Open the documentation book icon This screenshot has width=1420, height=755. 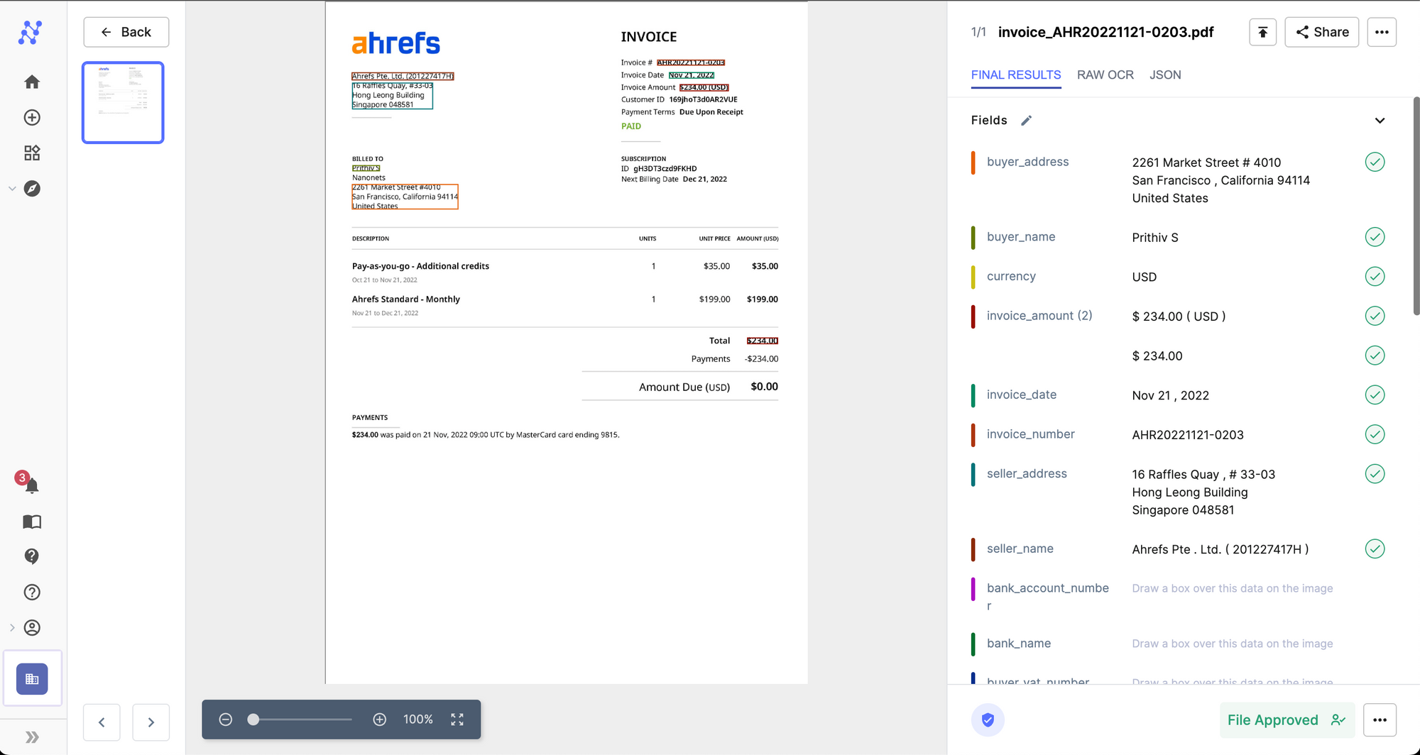tap(31, 522)
